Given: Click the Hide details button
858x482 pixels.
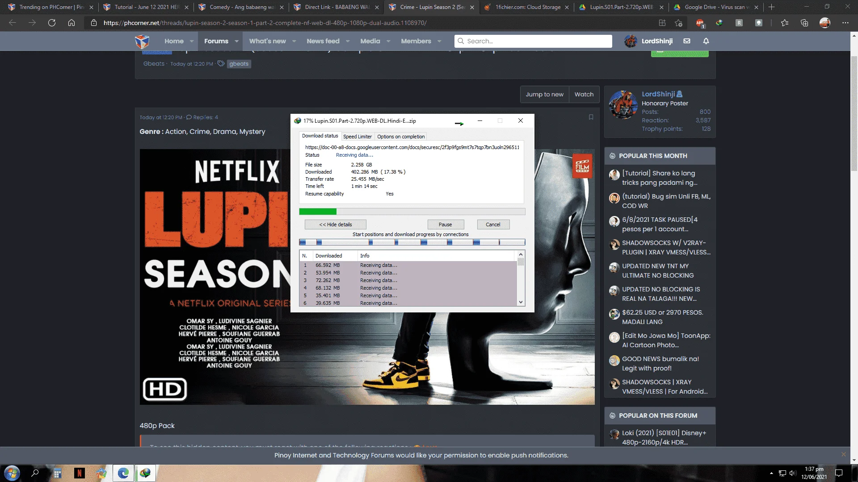Looking at the screenshot, I should pos(336,224).
